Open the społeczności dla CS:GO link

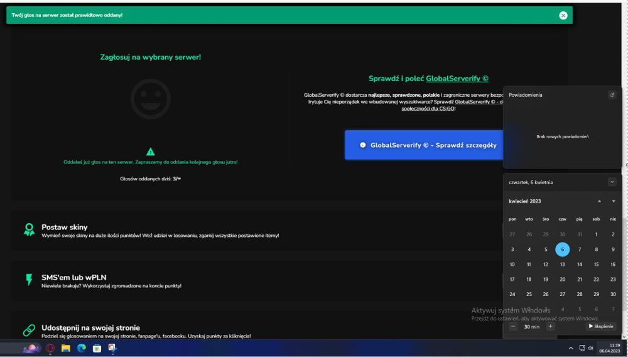[428, 109]
